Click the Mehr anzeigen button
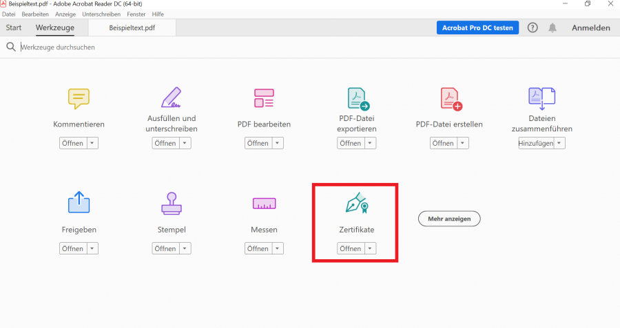The image size is (620, 328). pyautogui.click(x=449, y=218)
